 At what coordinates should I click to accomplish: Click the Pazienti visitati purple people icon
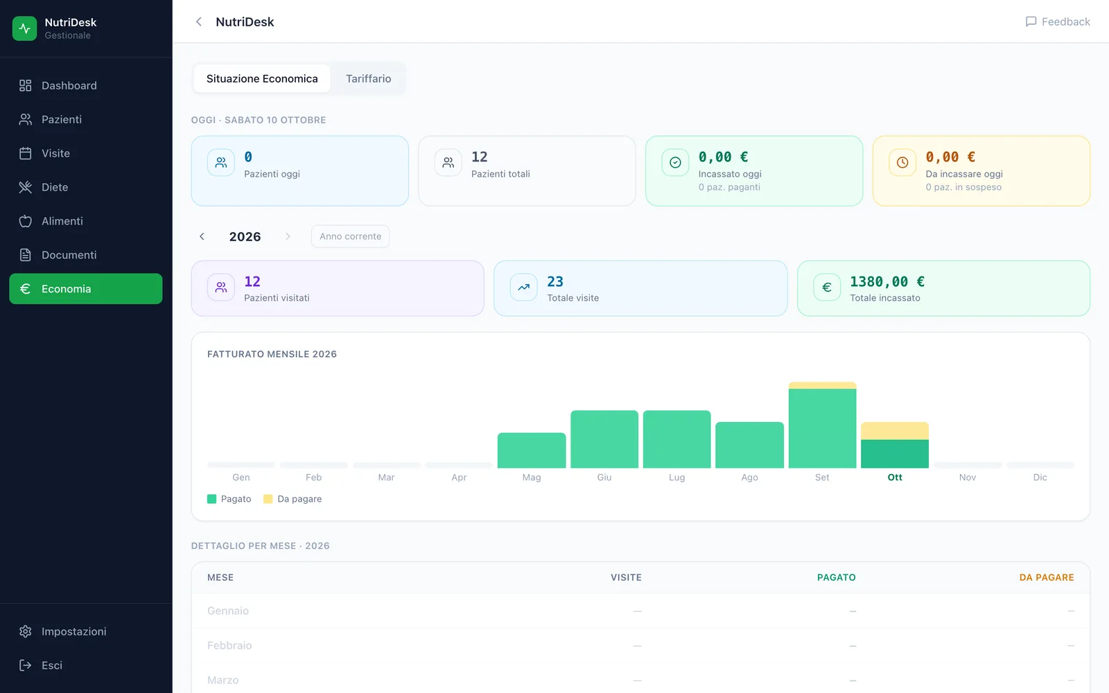coord(221,288)
